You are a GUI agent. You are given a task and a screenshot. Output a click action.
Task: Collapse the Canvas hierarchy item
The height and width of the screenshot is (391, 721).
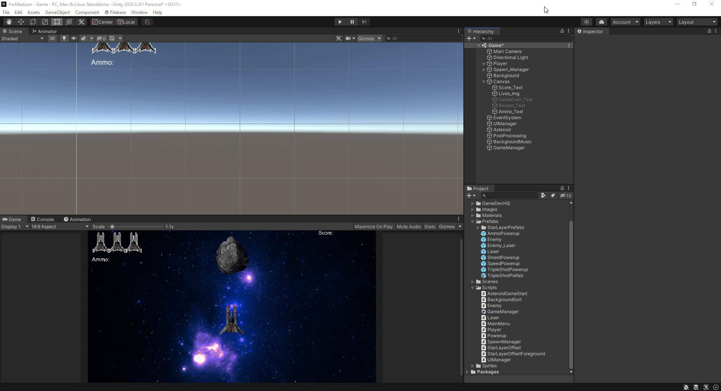click(484, 82)
